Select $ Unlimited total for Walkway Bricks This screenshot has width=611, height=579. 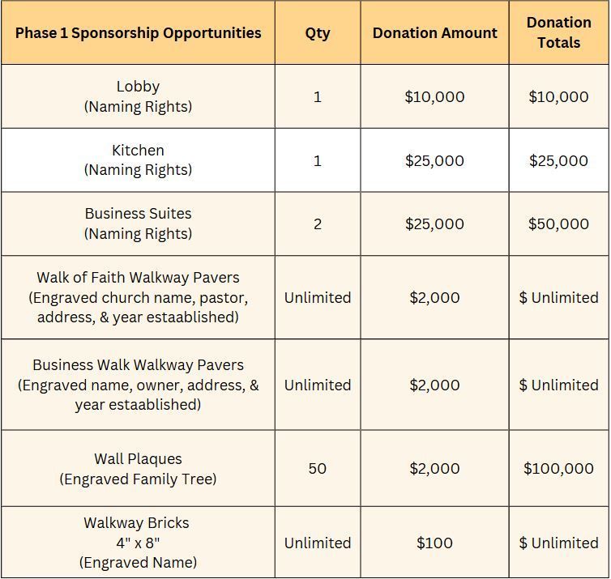tap(558, 543)
